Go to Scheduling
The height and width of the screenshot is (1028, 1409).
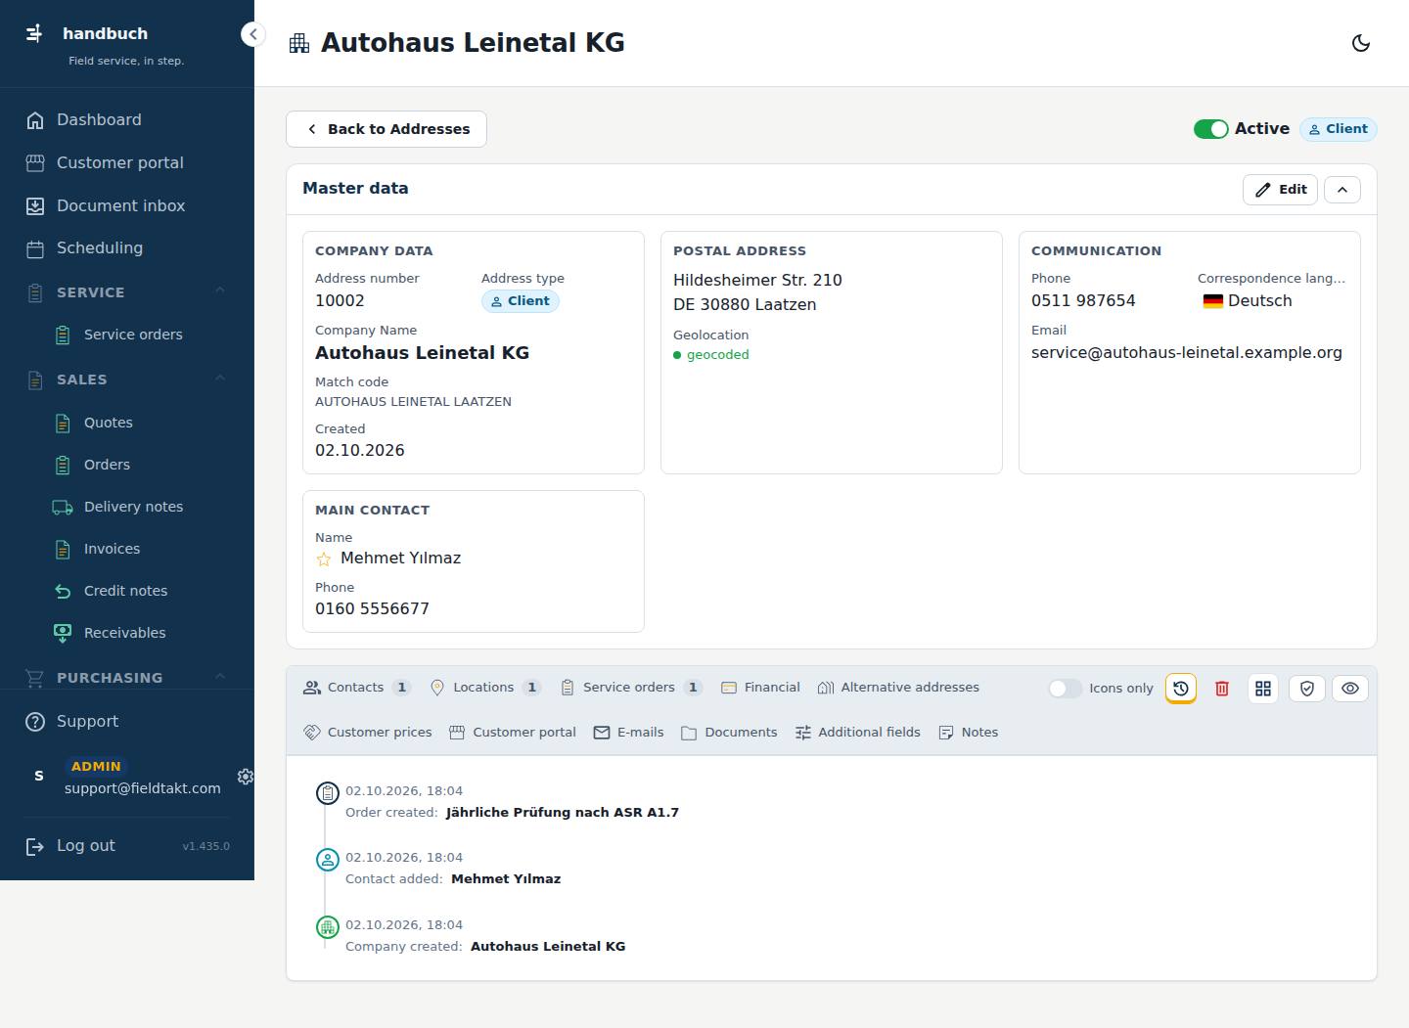click(127, 248)
